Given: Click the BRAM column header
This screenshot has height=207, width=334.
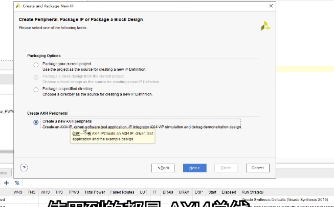Looking at the screenshot, I should [168, 192].
